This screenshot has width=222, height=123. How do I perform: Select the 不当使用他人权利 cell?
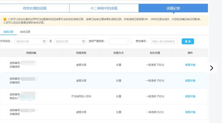pyautogui.click(x=81, y=96)
